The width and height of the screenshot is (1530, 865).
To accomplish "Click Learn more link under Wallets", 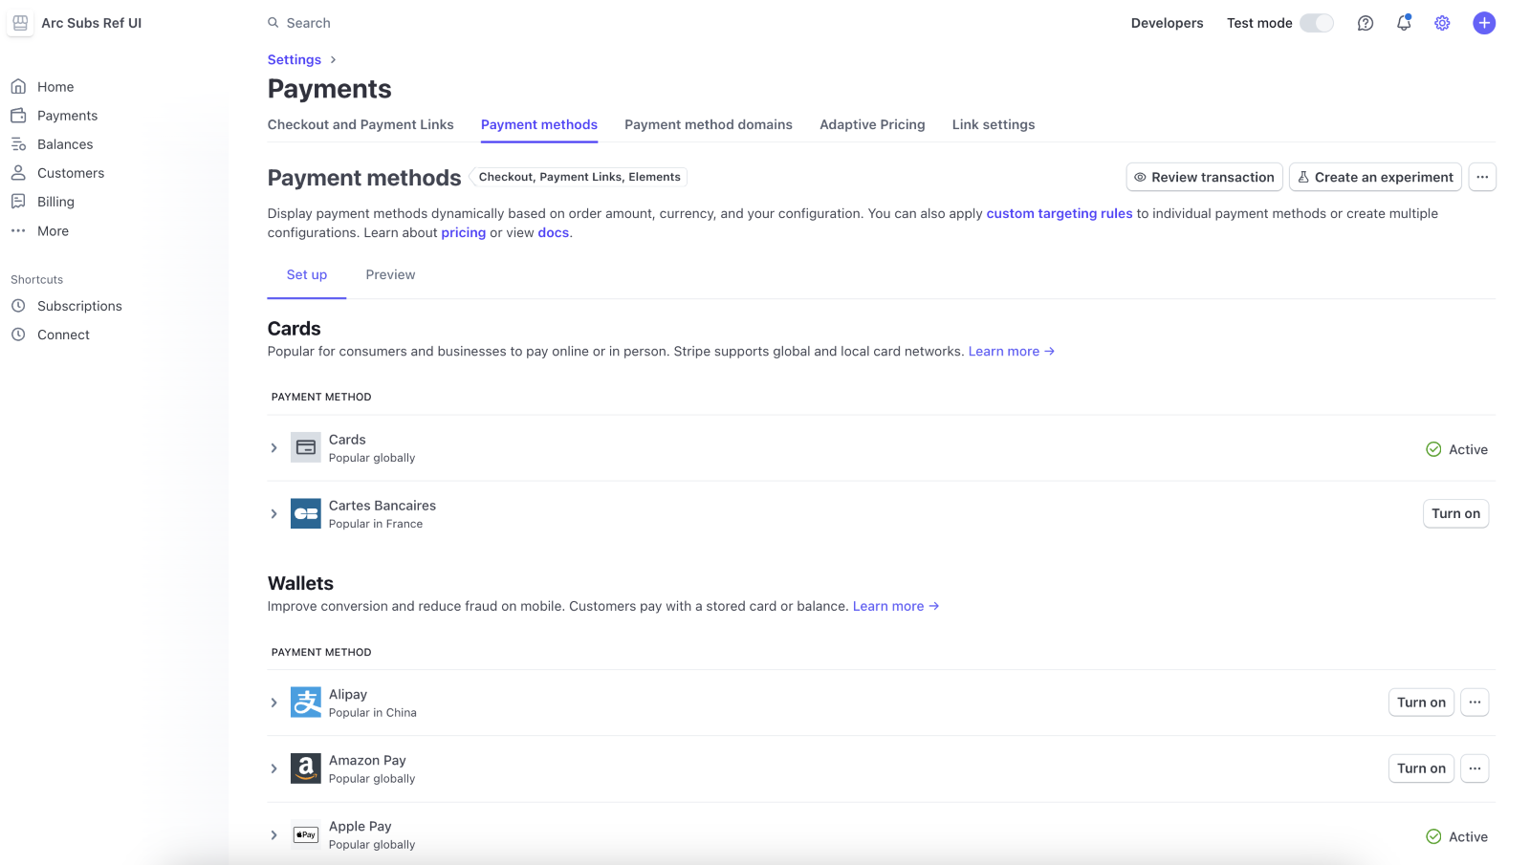I will (x=896, y=606).
